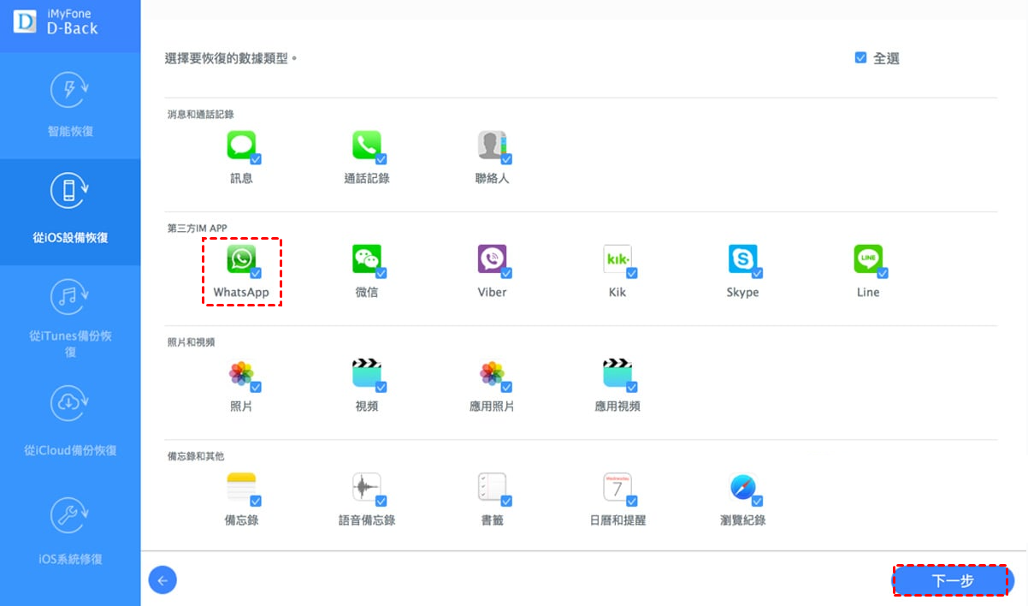Select the 微信 (WeChat) icon
Screen dimensions: 1028x606
[x=366, y=259]
